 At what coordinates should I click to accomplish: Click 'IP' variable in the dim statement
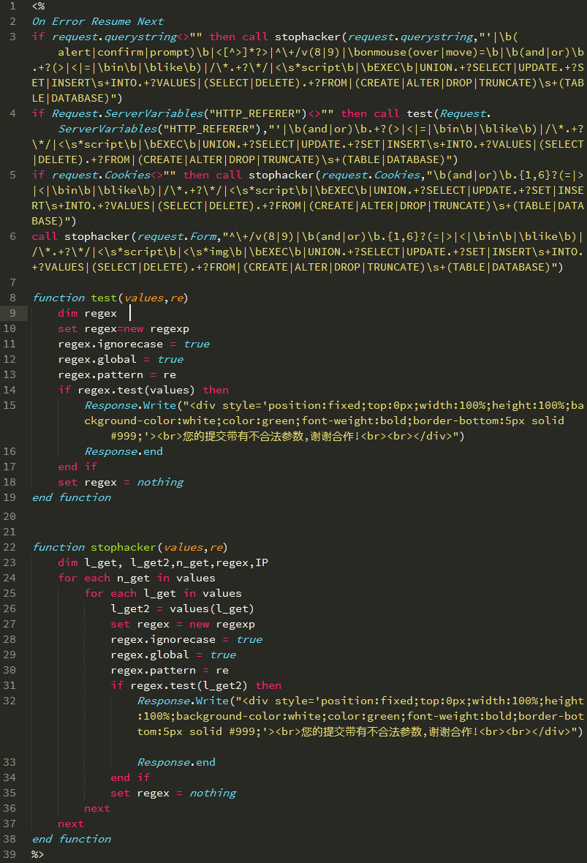click(261, 562)
